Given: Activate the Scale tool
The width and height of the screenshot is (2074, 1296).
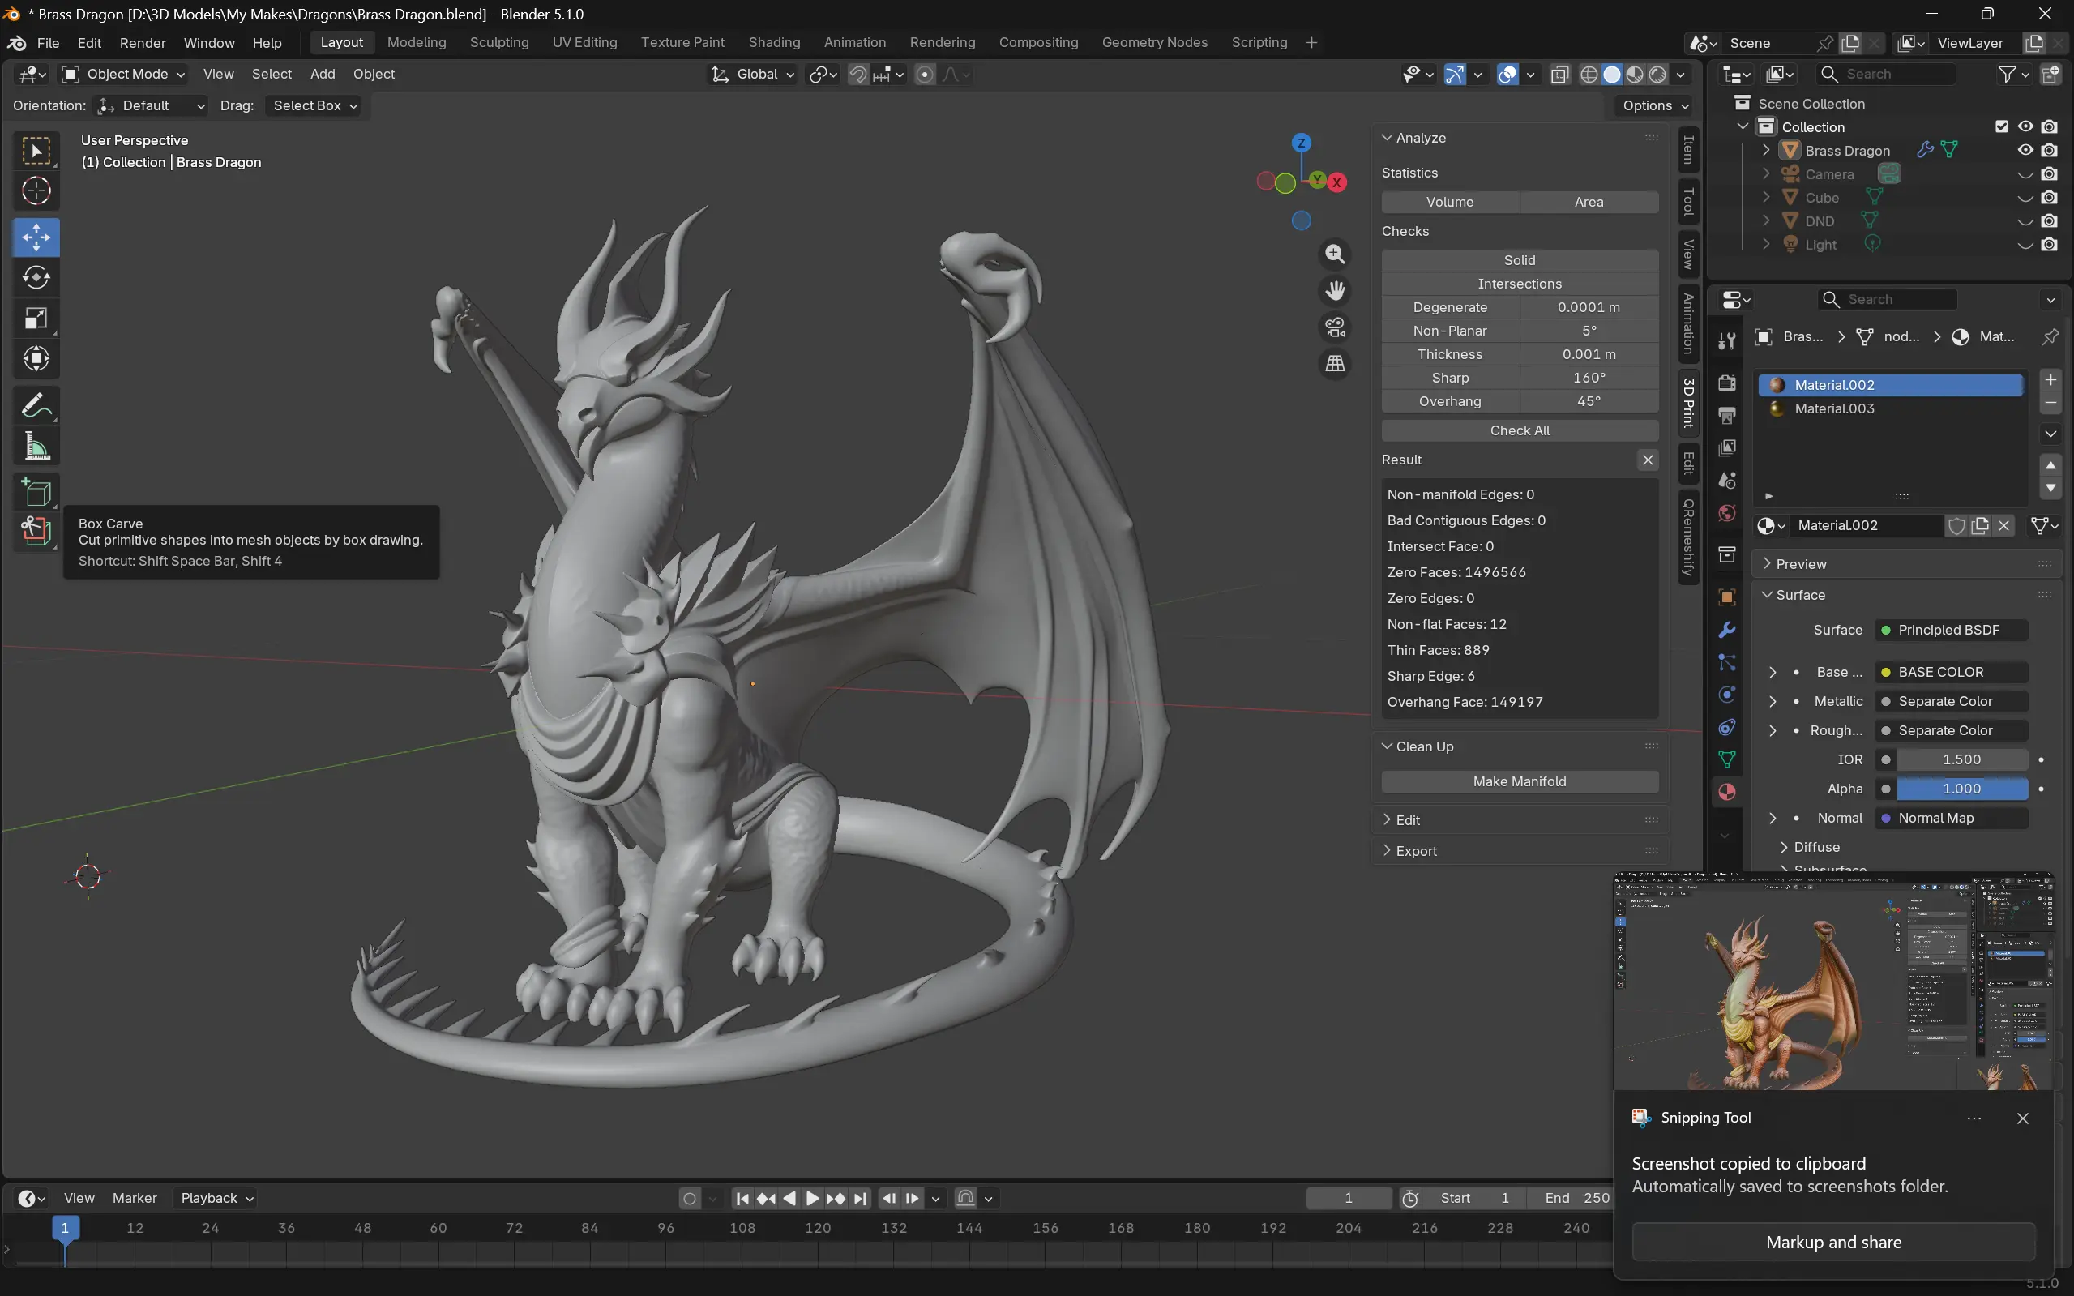Looking at the screenshot, I should [36, 318].
